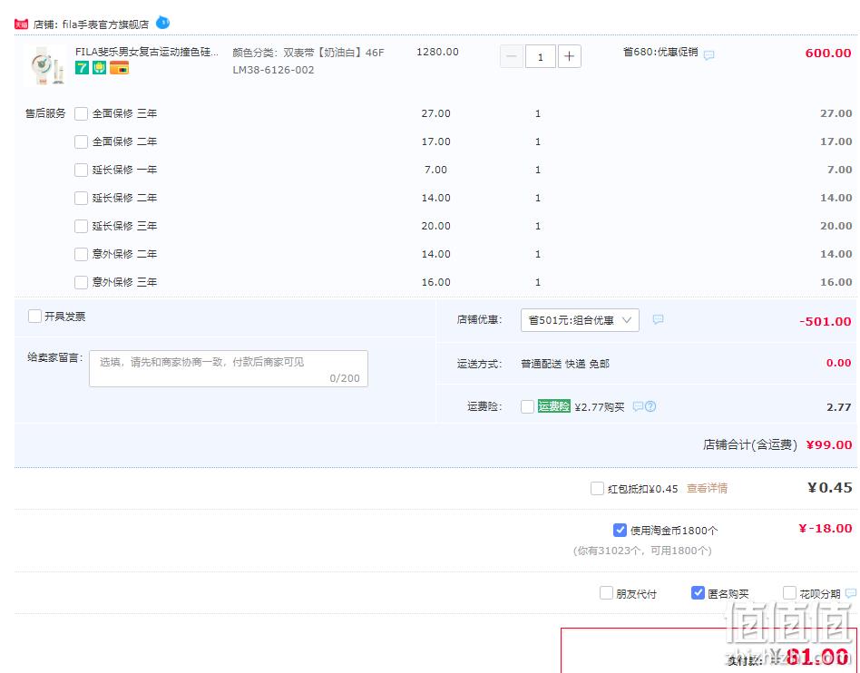Check 延长保修 一年 option
860x673 pixels.
click(81, 170)
